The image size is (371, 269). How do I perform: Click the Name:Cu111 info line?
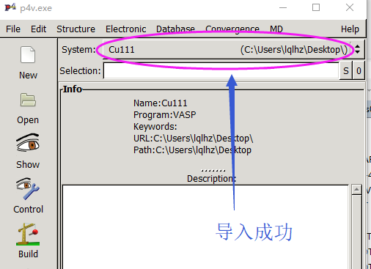pos(161,103)
